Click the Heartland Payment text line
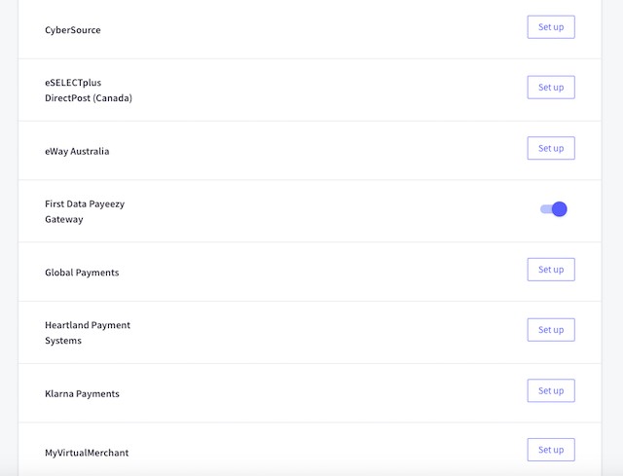Viewport: 623px width, 476px height. pyautogui.click(x=88, y=325)
